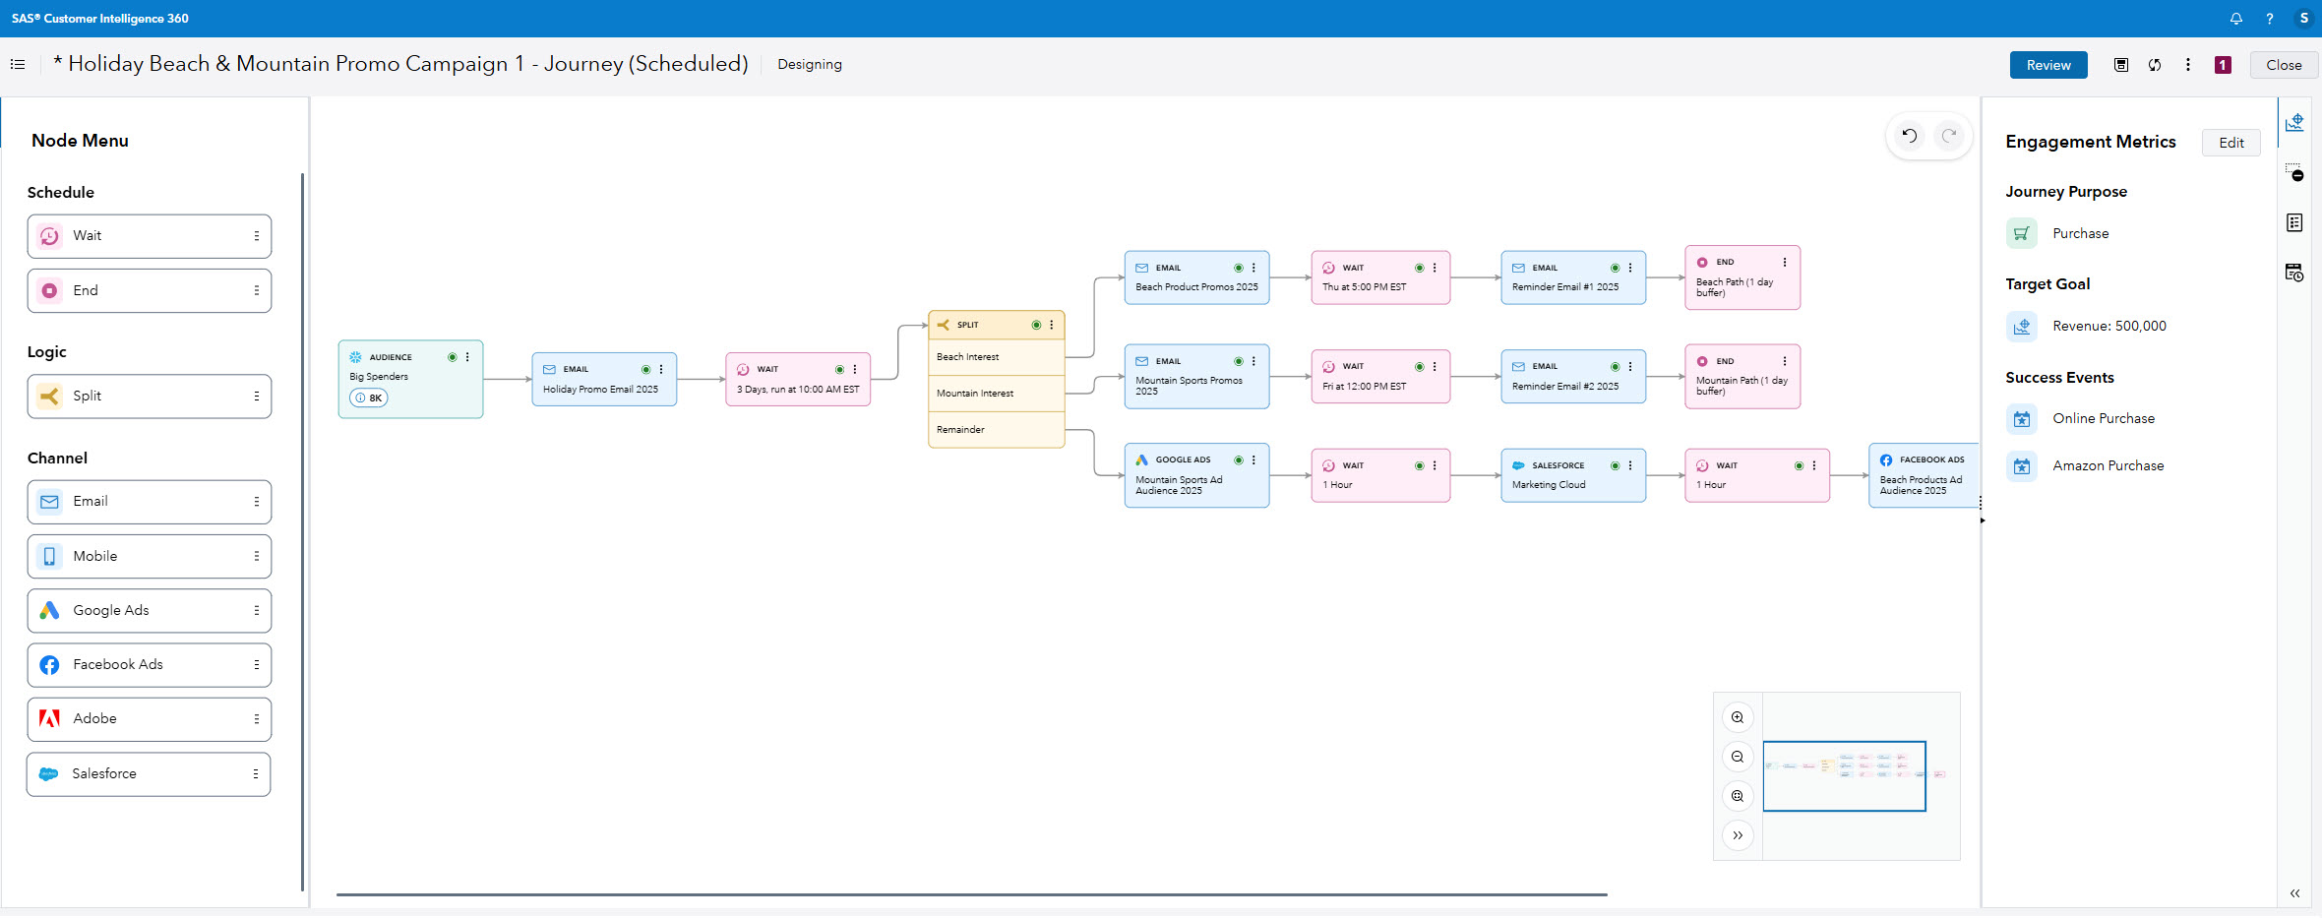
Task: Click the Amazon Purchase success event
Action: [2108, 466]
